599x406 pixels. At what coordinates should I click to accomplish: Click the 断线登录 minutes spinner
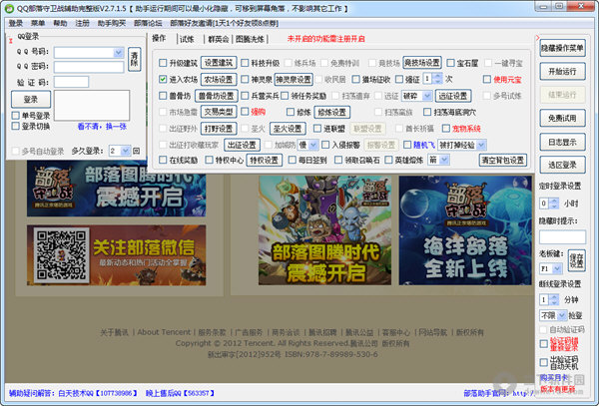(x=554, y=299)
